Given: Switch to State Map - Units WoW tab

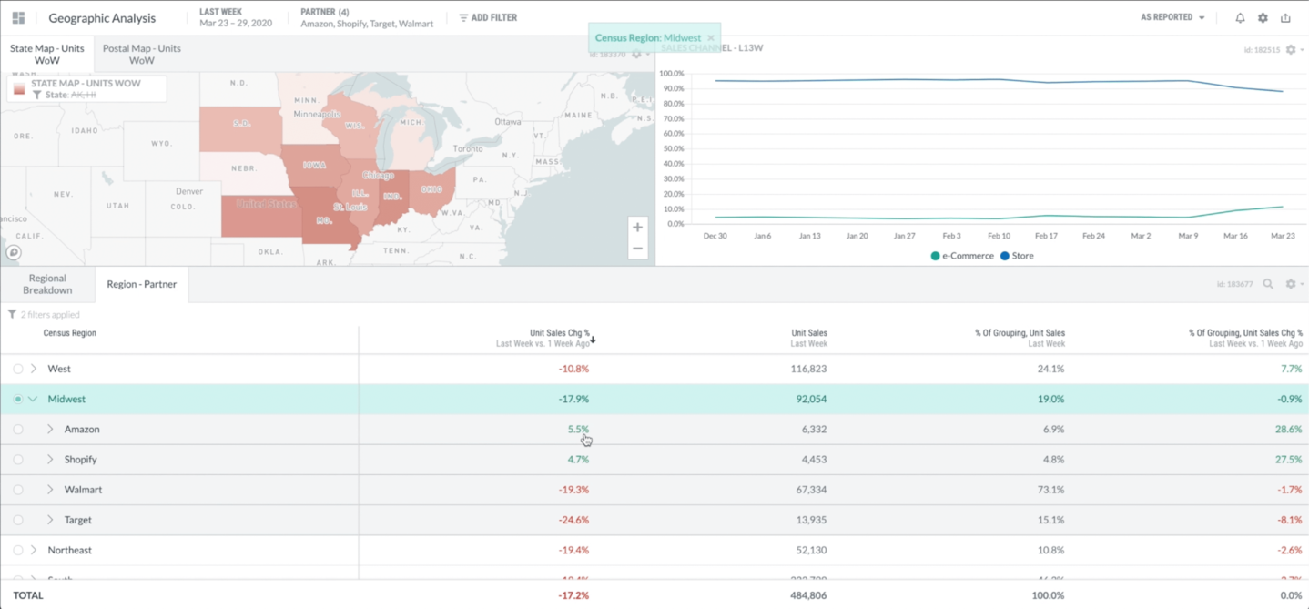Looking at the screenshot, I should point(47,54).
